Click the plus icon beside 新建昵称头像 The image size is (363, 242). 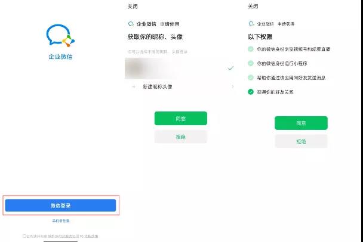[134, 86]
